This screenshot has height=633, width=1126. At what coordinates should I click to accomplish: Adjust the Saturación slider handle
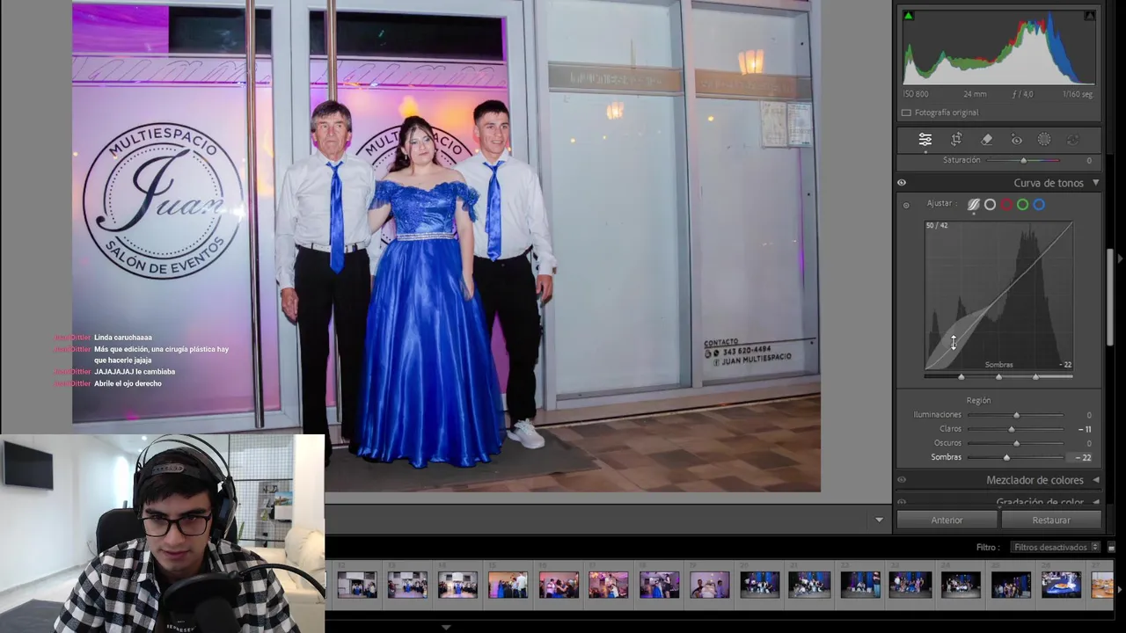tap(1023, 160)
